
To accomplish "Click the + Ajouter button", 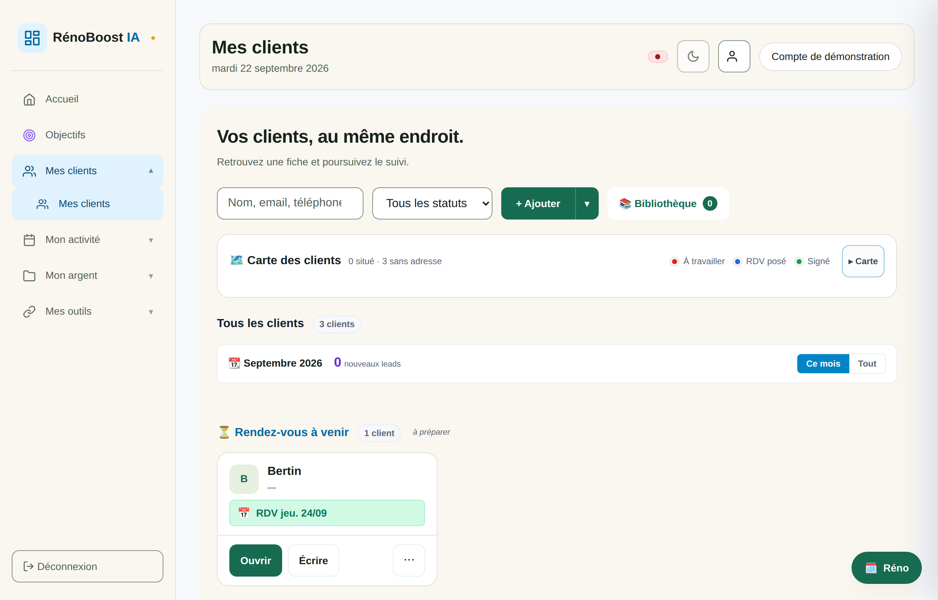I will tap(538, 203).
